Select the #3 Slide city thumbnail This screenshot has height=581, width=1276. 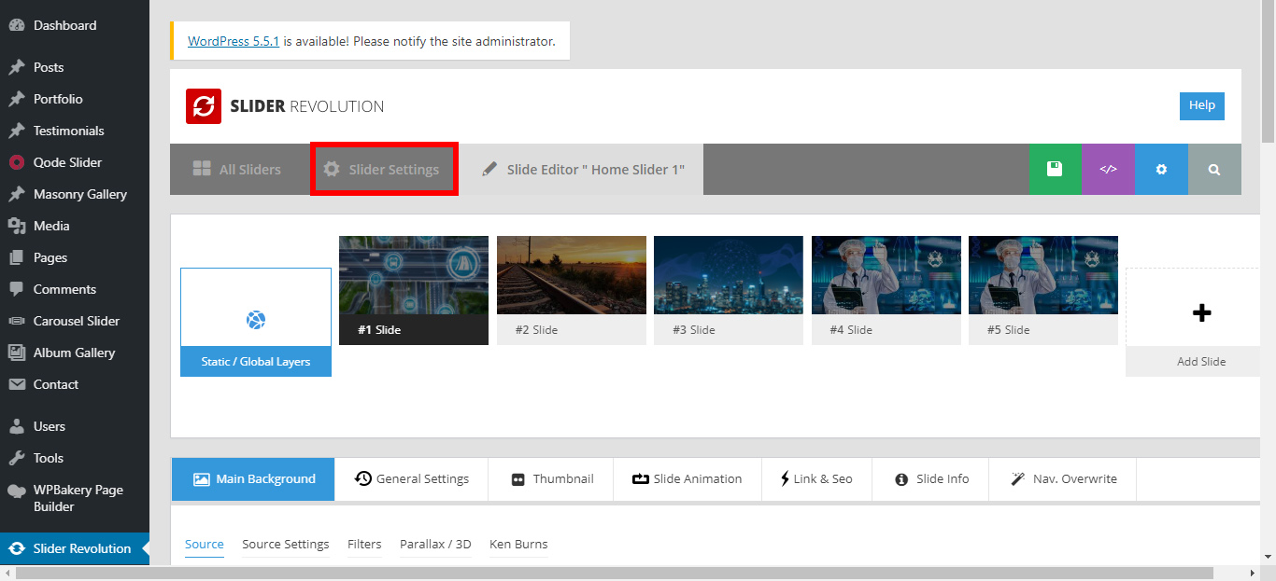(x=729, y=290)
